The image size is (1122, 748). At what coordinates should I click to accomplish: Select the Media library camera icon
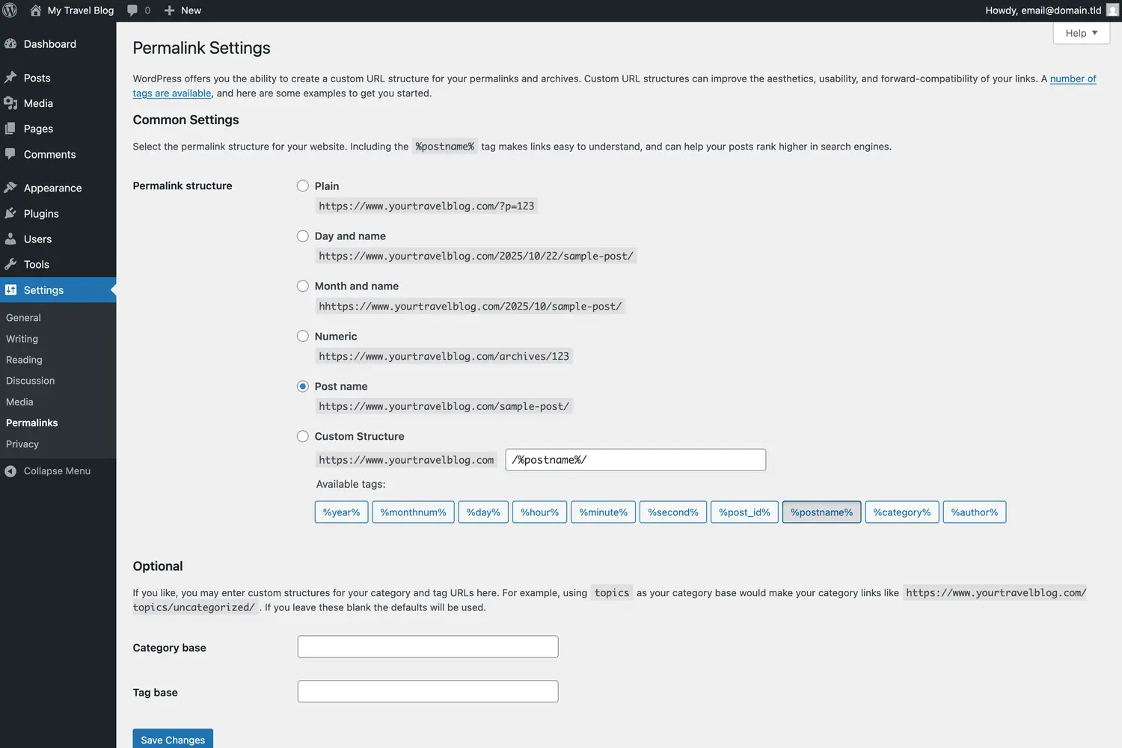coord(11,102)
